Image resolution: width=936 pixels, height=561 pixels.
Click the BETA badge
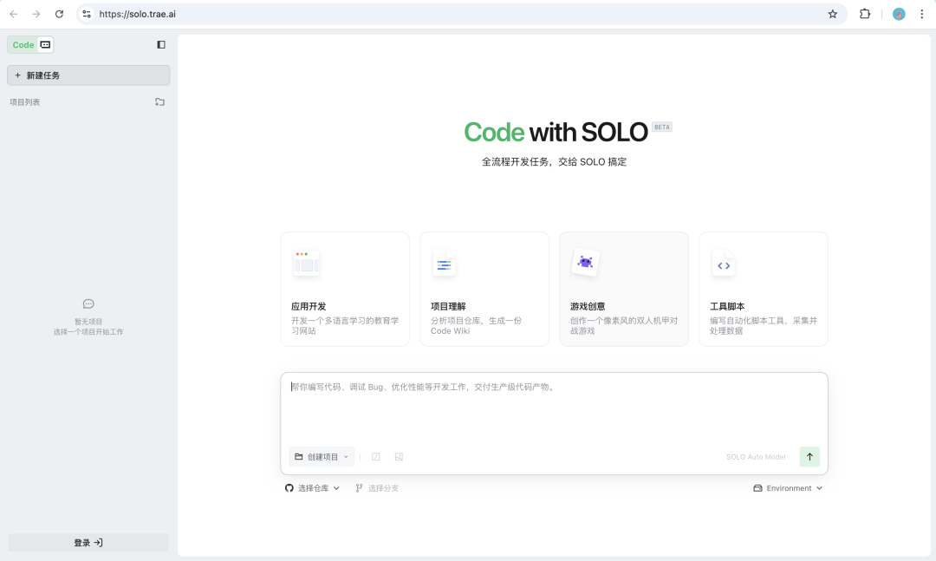(662, 127)
